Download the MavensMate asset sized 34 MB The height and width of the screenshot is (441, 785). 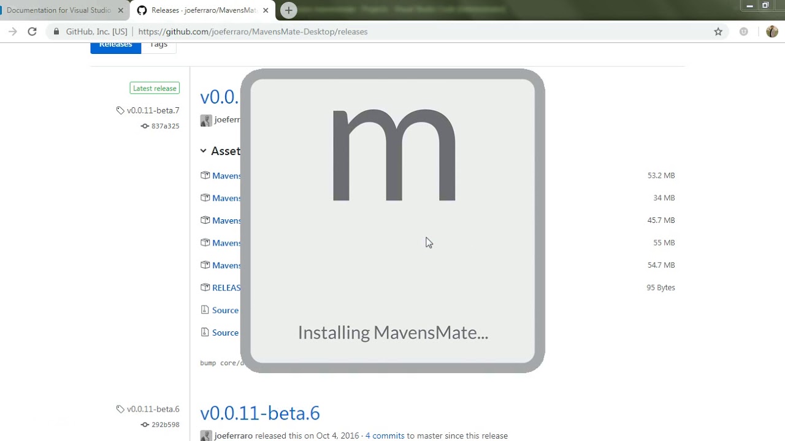(226, 198)
